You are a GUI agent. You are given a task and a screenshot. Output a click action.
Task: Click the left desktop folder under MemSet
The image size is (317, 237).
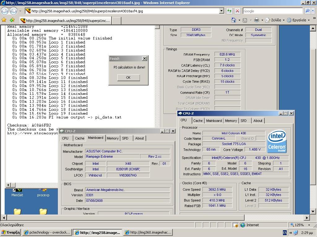pos(17,211)
